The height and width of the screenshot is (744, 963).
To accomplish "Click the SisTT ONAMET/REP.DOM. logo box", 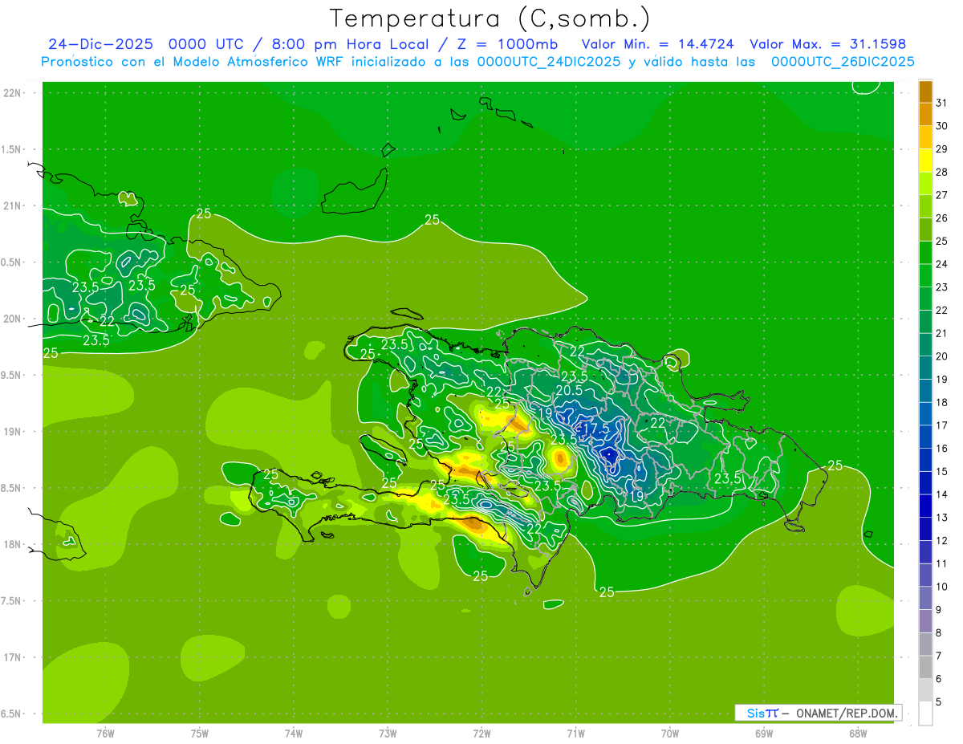I will [x=818, y=713].
